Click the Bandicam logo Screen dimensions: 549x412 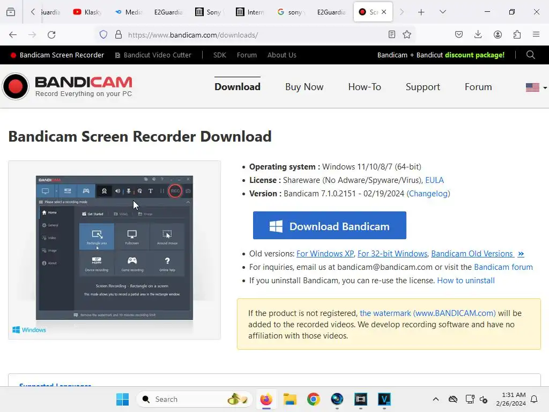pos(67,86)
